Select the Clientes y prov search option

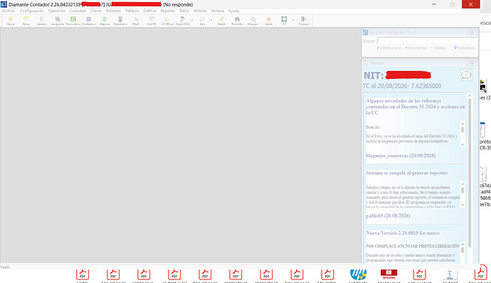389,48
